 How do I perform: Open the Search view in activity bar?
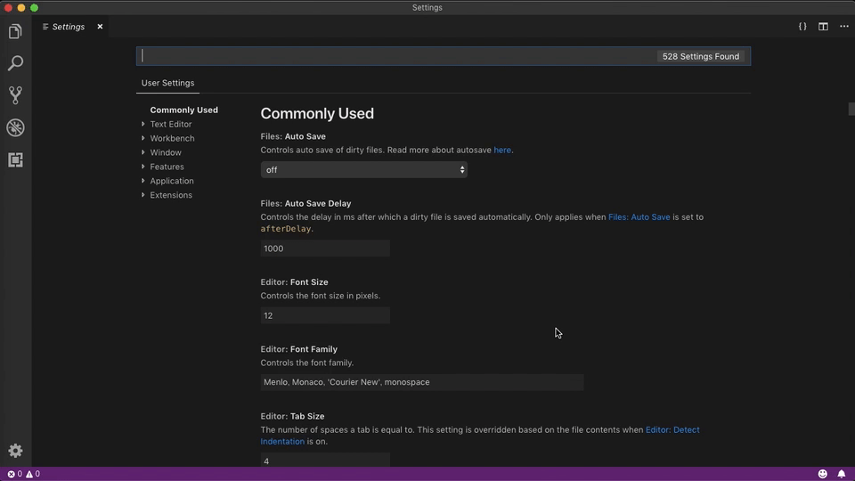[x=15, y=63]
